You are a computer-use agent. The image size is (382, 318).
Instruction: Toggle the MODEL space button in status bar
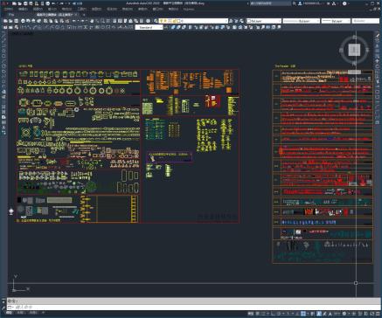250,314
